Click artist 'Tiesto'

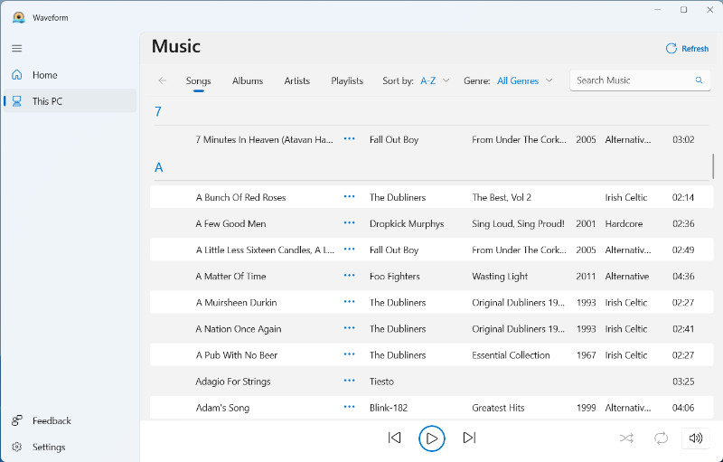point(381,382)
